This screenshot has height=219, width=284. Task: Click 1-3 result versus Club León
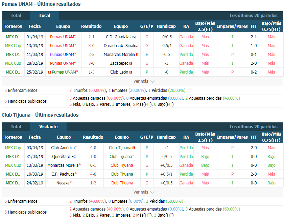91,72
